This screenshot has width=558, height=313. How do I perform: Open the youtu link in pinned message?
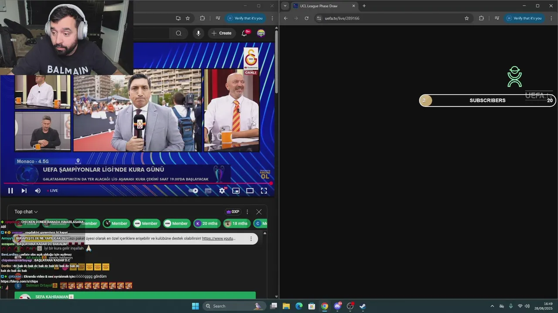[x=218, y=238]
